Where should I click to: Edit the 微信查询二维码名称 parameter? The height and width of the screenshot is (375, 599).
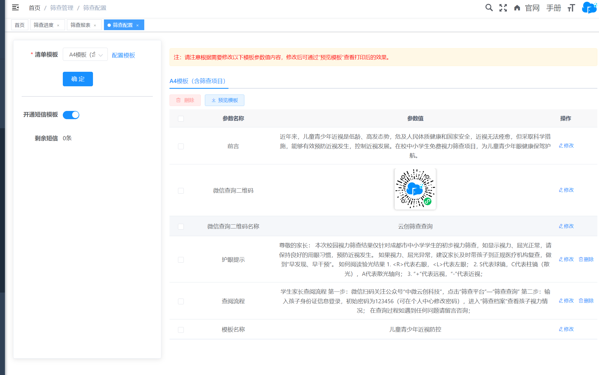tap(566, 226)
